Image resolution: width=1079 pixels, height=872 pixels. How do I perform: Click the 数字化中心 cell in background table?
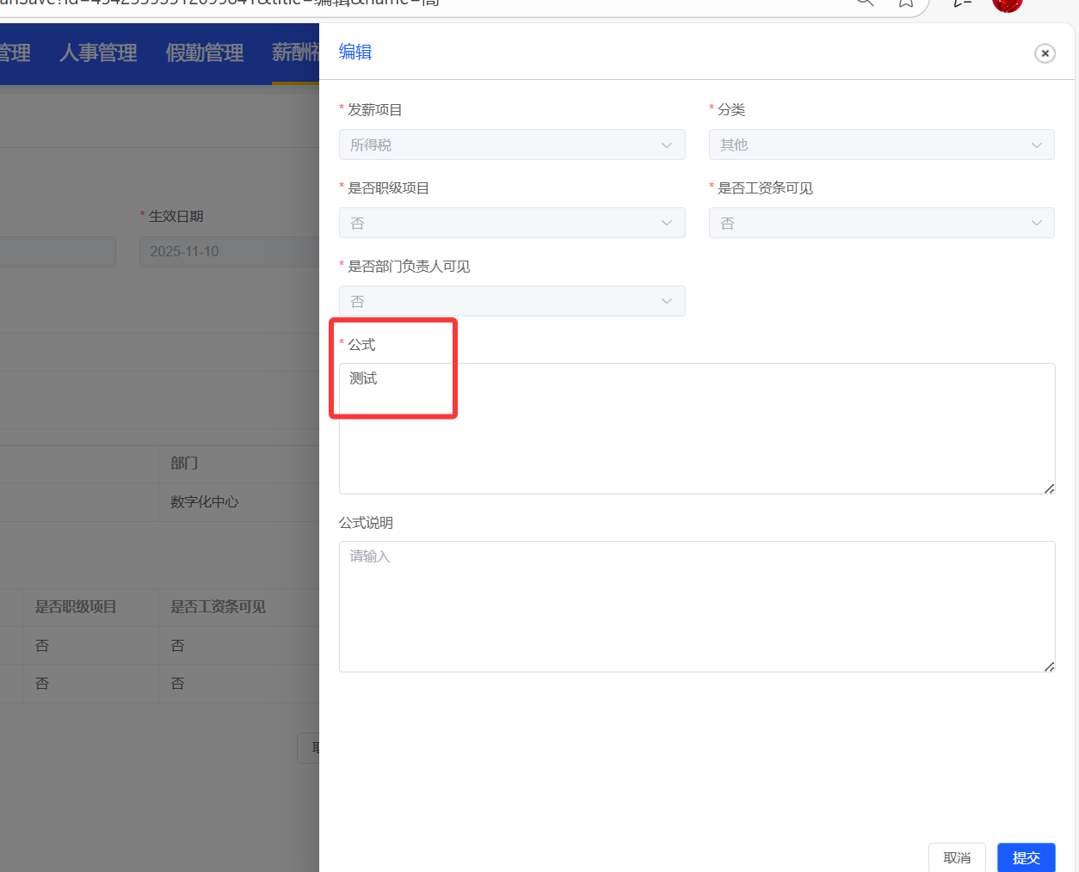tap(204, 501)
